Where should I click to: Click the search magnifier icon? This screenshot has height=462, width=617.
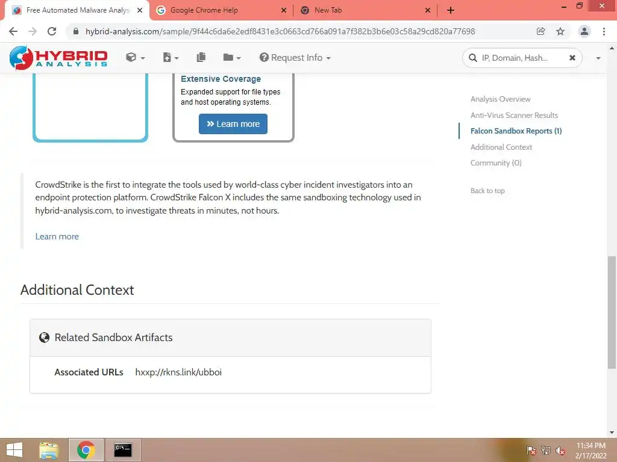[x=472, y=58]
